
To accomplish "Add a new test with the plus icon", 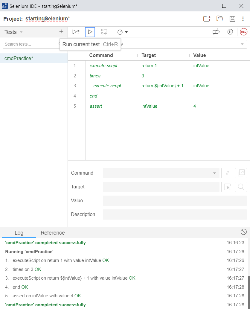I will coord(61,31).
